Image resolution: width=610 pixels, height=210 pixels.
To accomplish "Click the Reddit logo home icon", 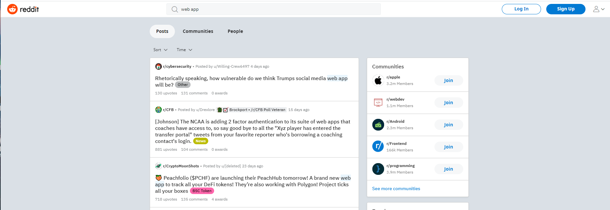I will click(x=12, y=9).
